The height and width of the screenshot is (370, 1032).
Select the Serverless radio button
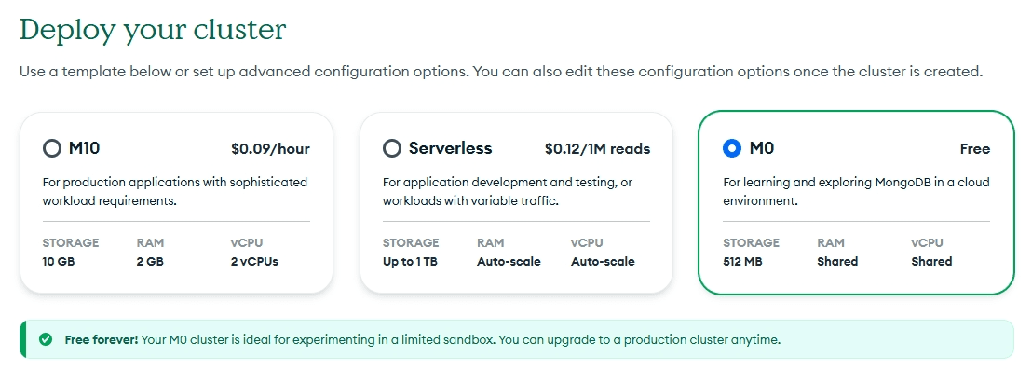392,148
